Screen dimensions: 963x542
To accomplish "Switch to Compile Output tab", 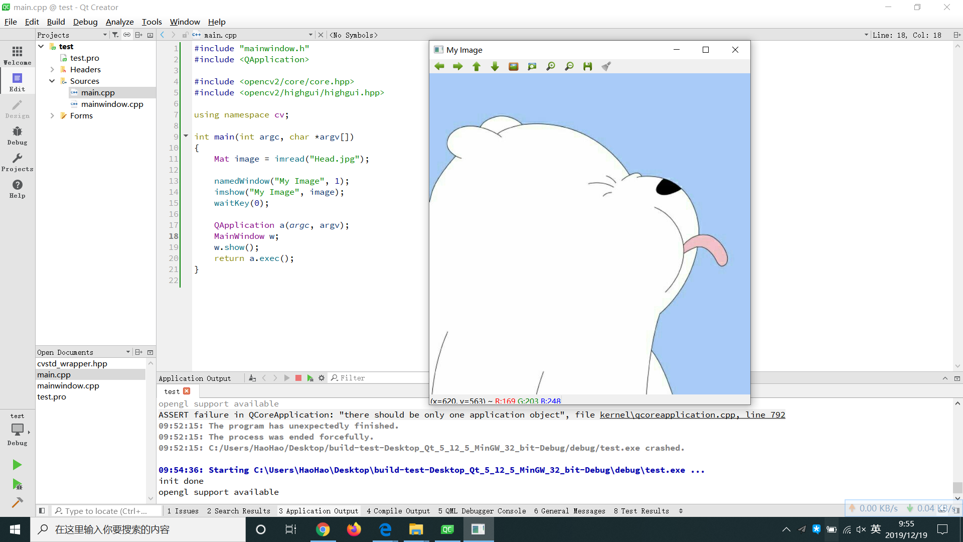I will 398,511.
